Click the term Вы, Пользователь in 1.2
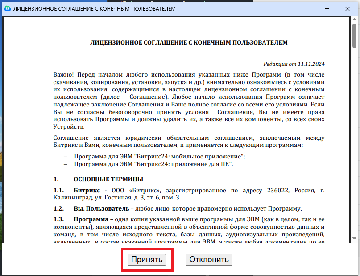This screenshot has width=360, height=276. [101, 209]
